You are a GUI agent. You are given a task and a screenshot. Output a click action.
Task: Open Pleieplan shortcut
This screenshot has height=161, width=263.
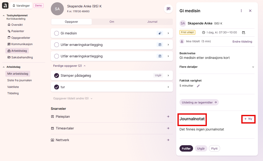point(112,117)
